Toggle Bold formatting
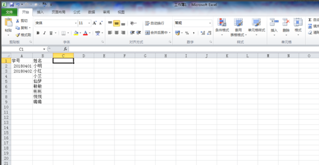319x165 pixels. [37, 33]
